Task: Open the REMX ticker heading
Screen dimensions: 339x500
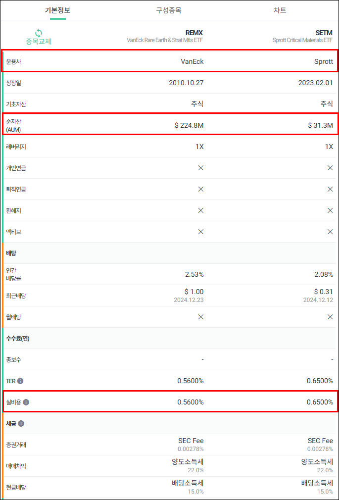Action: pos(194,33)
